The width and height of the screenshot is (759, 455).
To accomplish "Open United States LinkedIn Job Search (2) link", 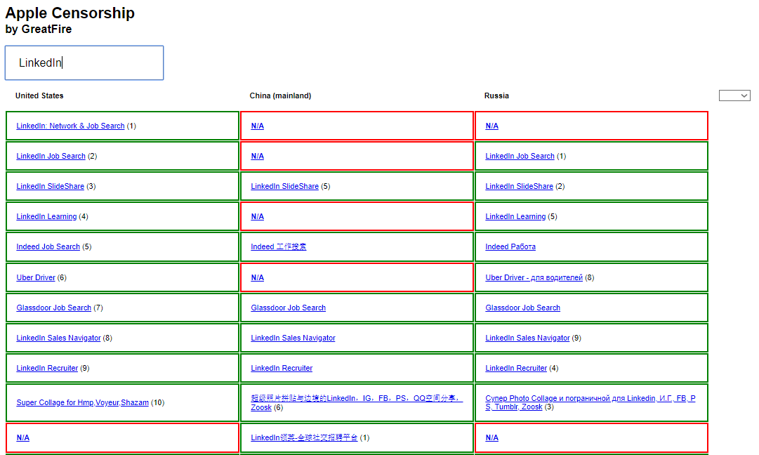I will tap(51, 156).
